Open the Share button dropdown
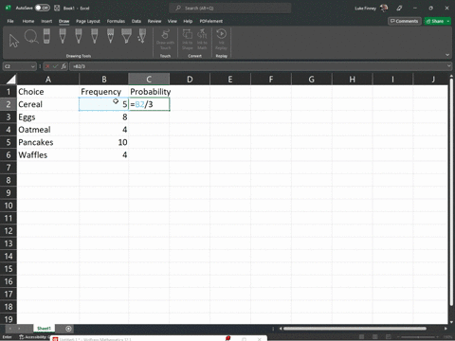The image size is (455, 341). coord(448,21)
